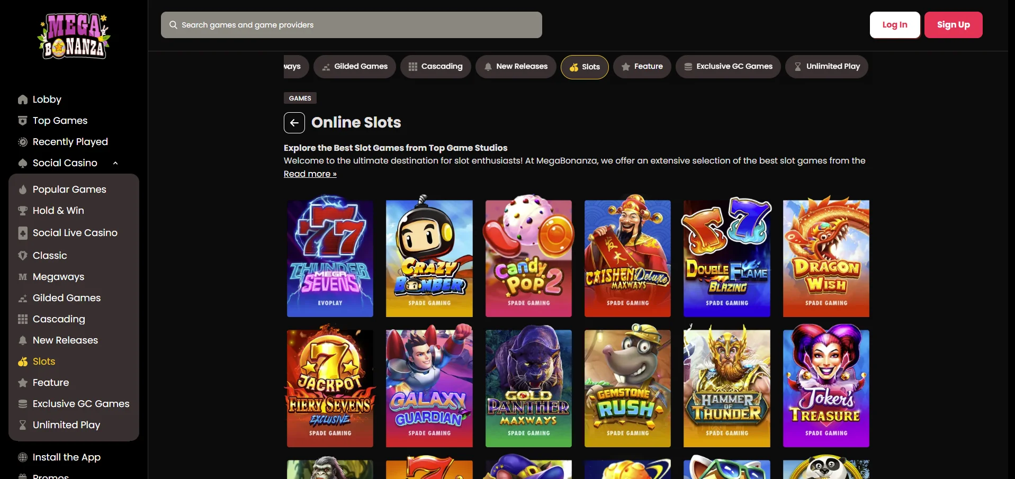The width and height of the screenshot is (1015, 479).
Task: Click the Unlimited Play hourglass sidebar icon
Action: [x=22, y=425]
